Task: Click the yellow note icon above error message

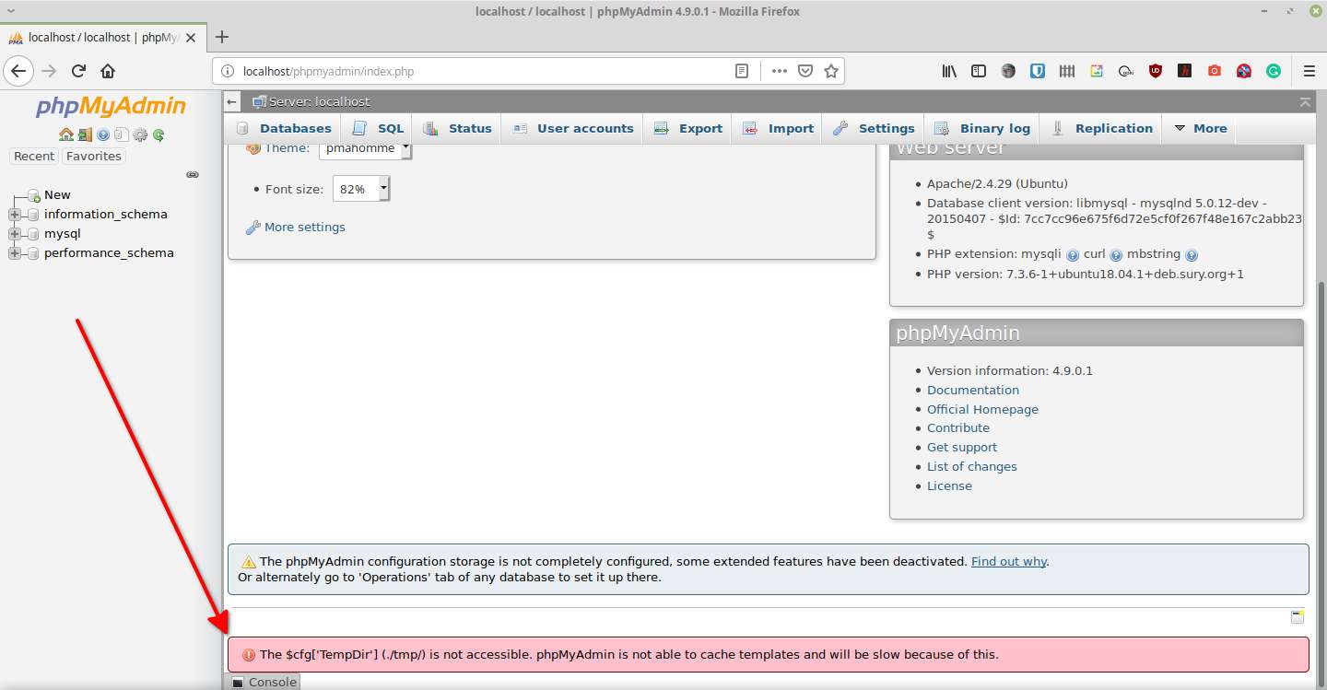Action: [x=1298, y=616]
